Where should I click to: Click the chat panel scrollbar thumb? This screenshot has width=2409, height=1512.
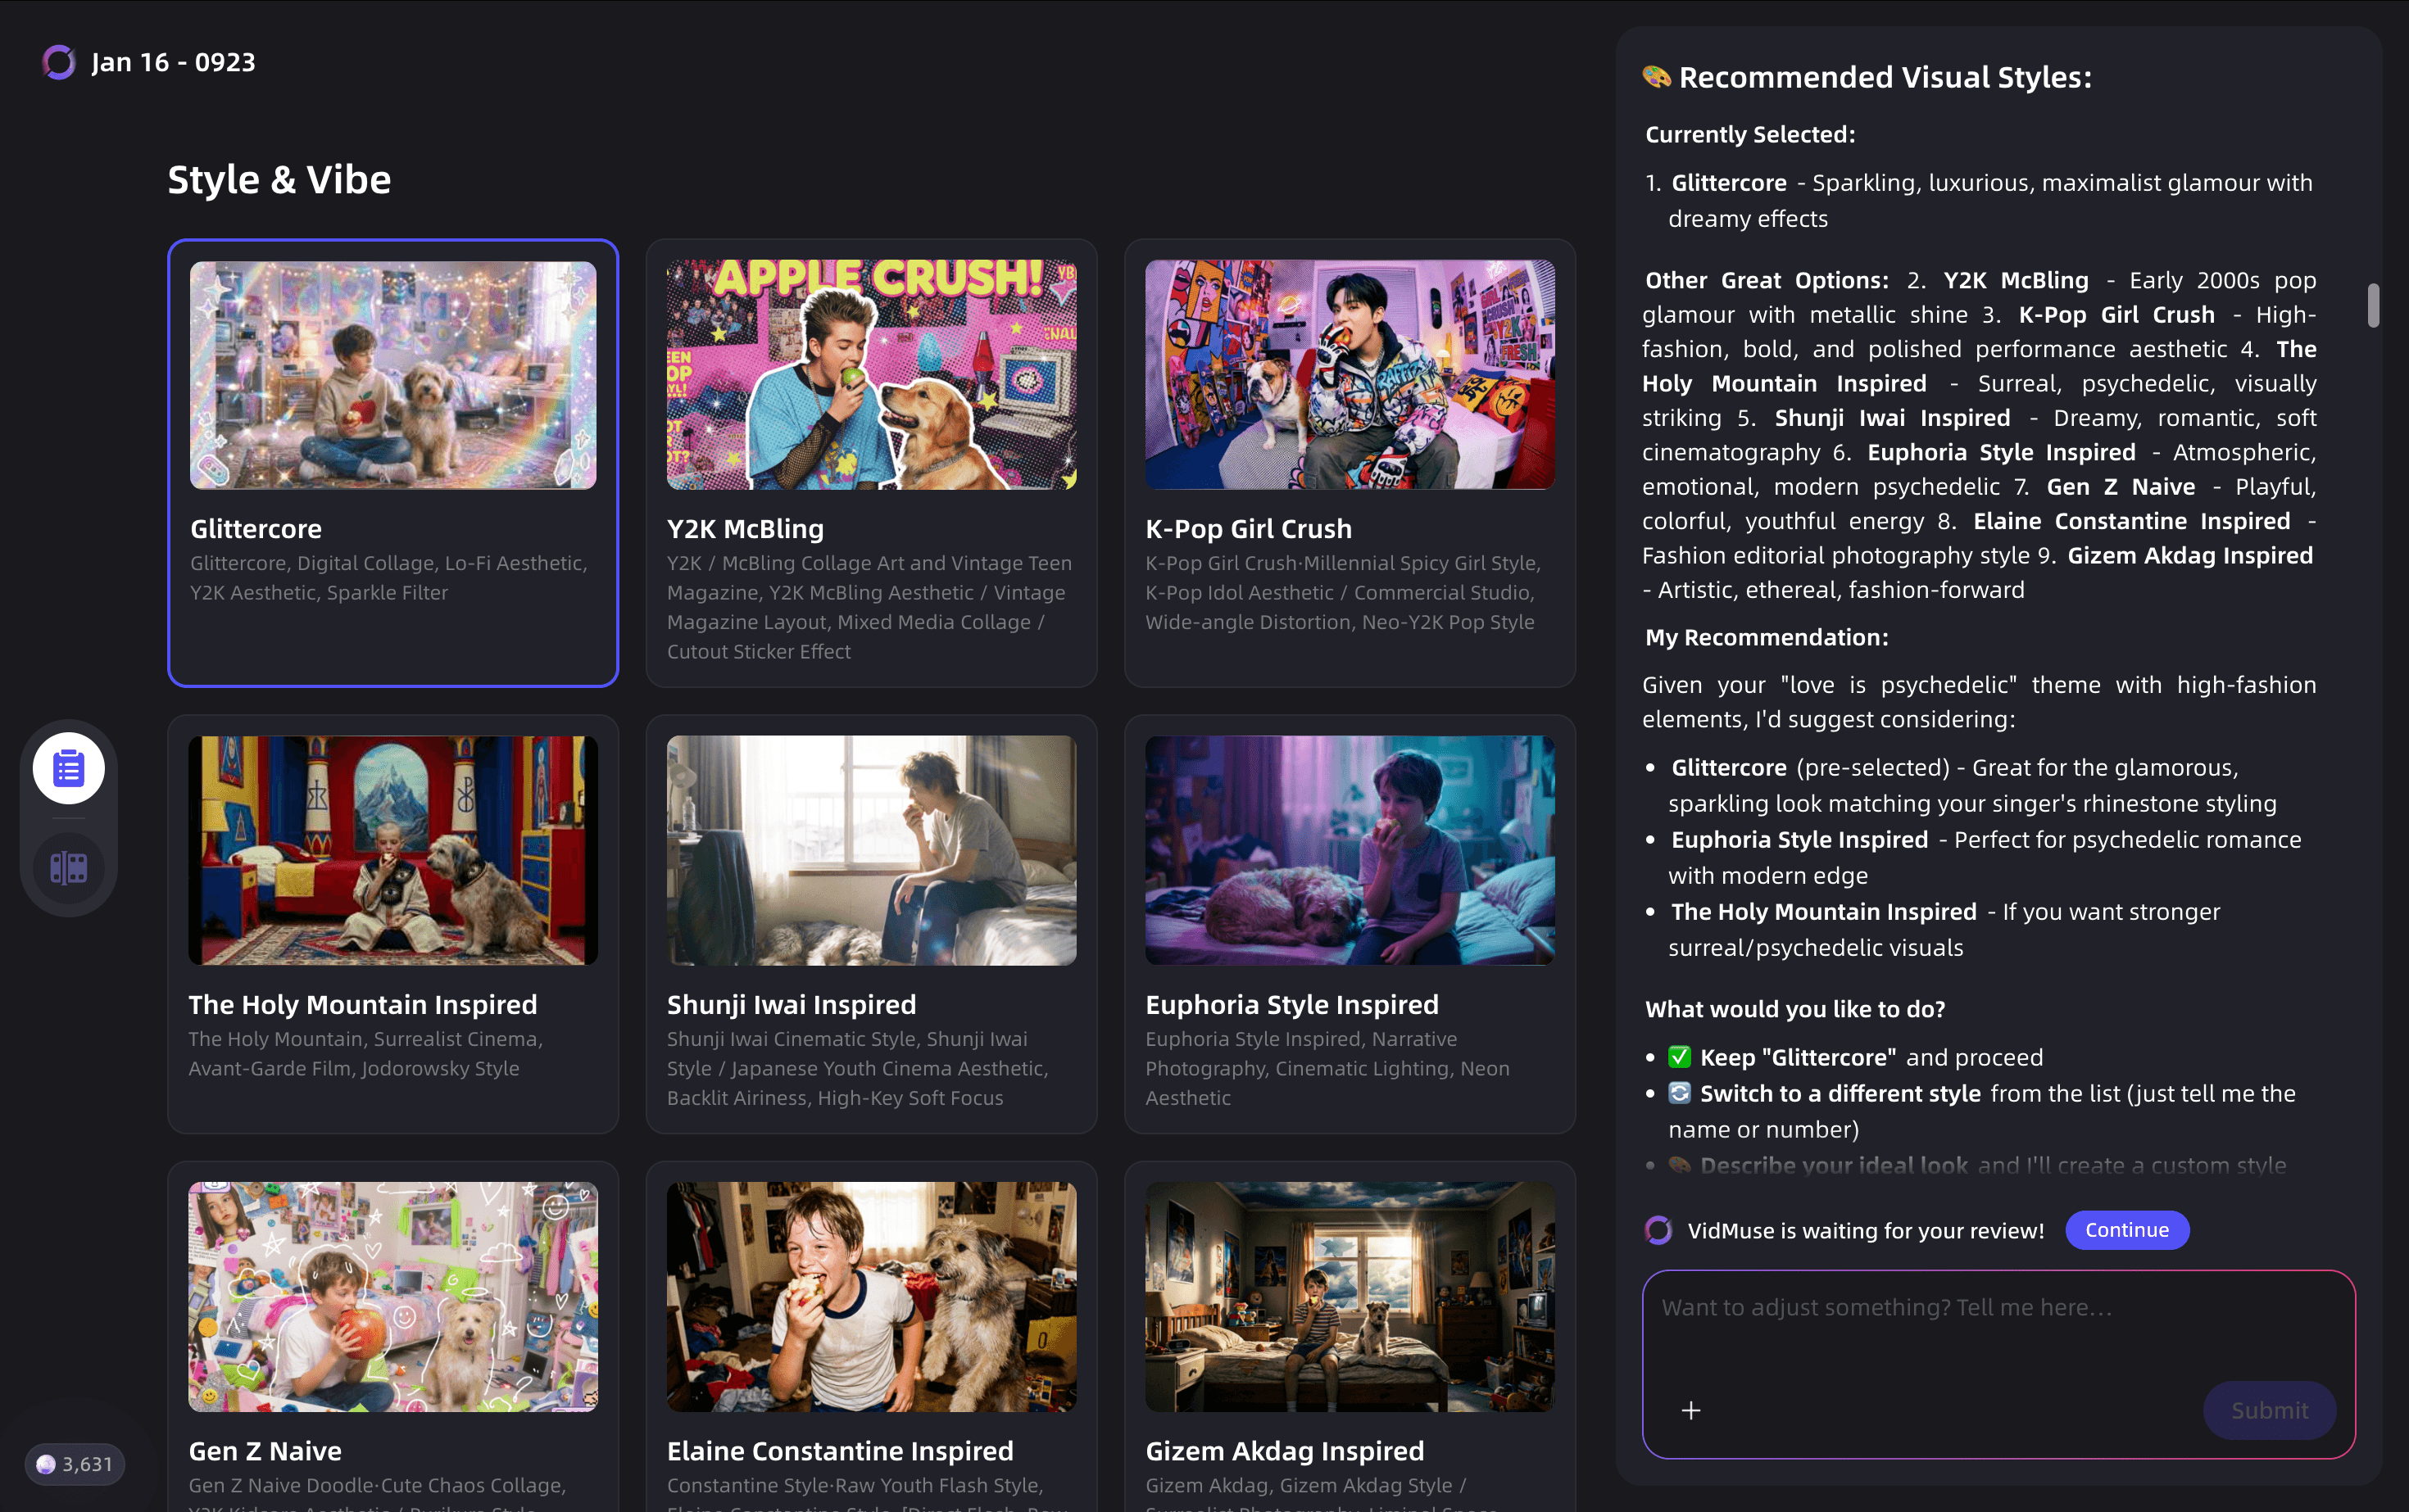[x=2373, y=305]
